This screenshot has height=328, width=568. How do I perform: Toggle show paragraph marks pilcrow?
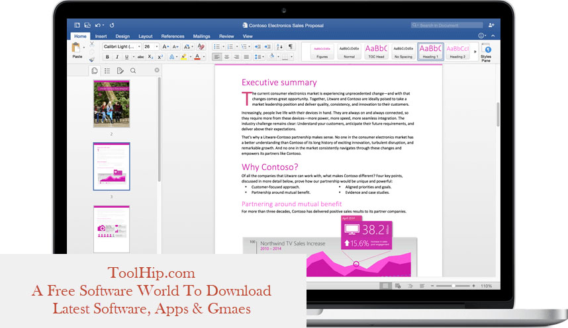(x=291, y=47)
